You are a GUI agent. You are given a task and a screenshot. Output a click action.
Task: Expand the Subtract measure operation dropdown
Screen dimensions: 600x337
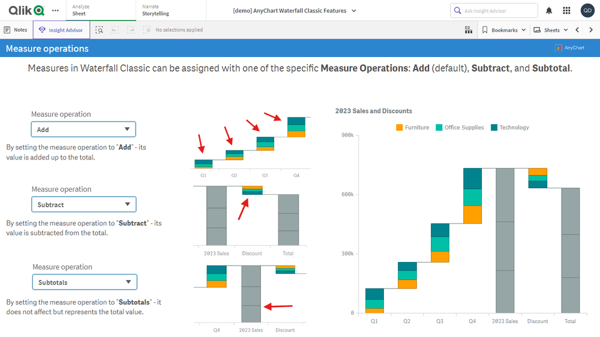click(83, 204)
